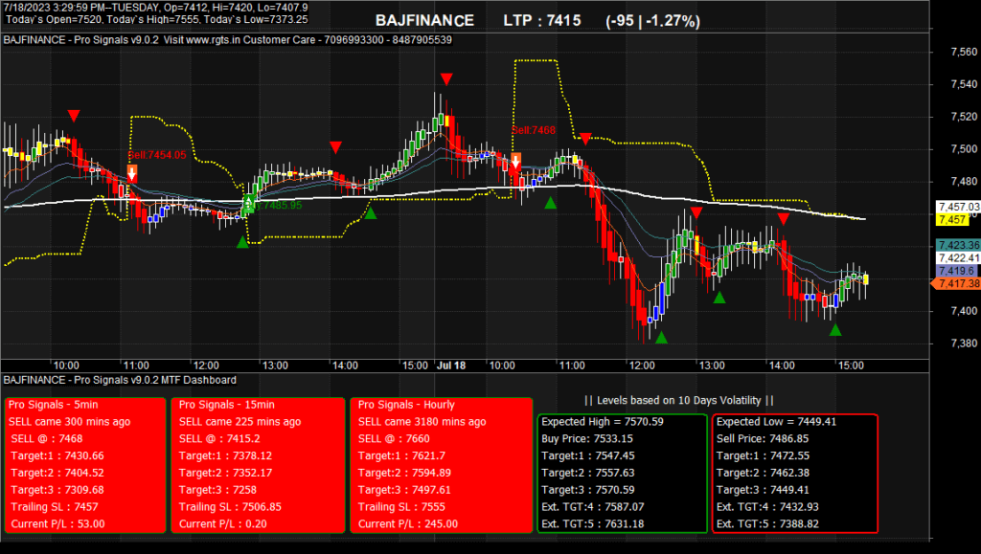Click Trailing SL : 7457 row
The height and width of the screenshot is (554, 981).
click(55, 506)
